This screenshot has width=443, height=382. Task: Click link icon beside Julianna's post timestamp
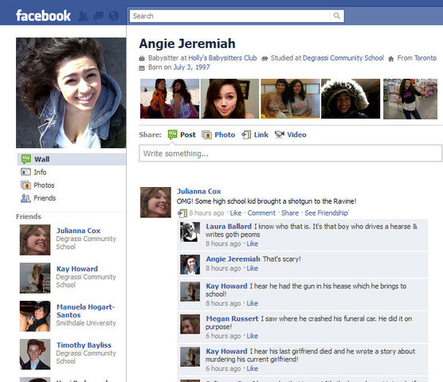(x=182, y=213)
